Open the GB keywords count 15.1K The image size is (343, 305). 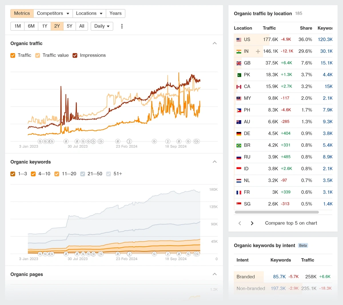click(326, 63)
